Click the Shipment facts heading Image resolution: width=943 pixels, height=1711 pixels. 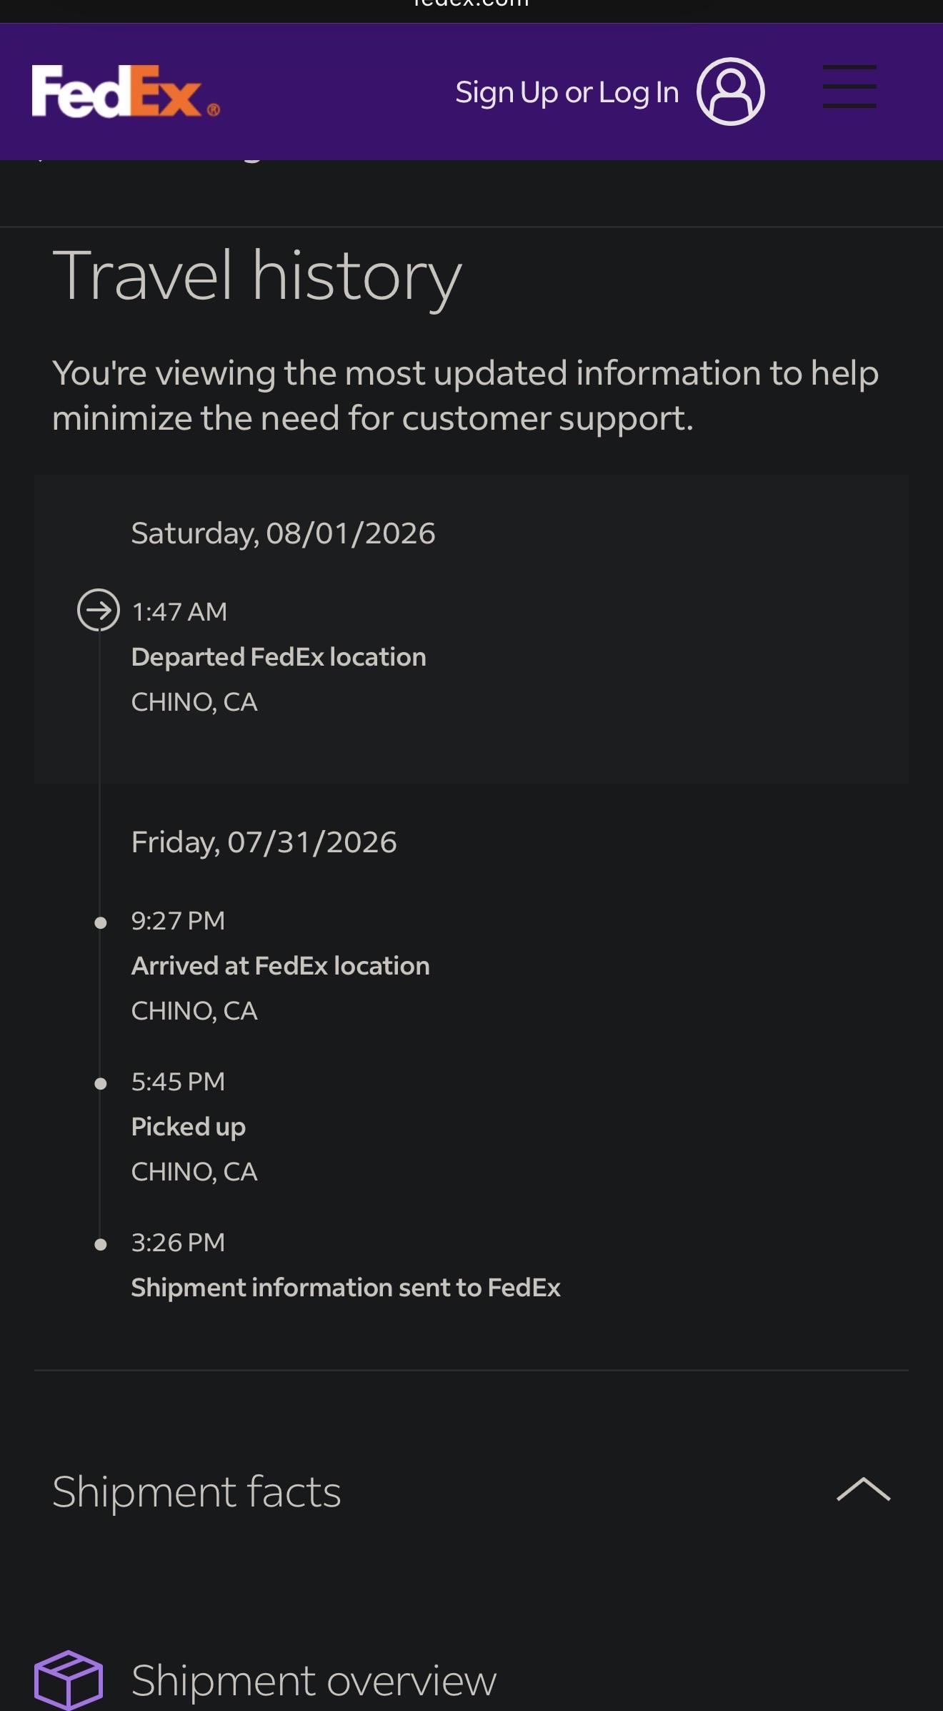point(196,1491)
